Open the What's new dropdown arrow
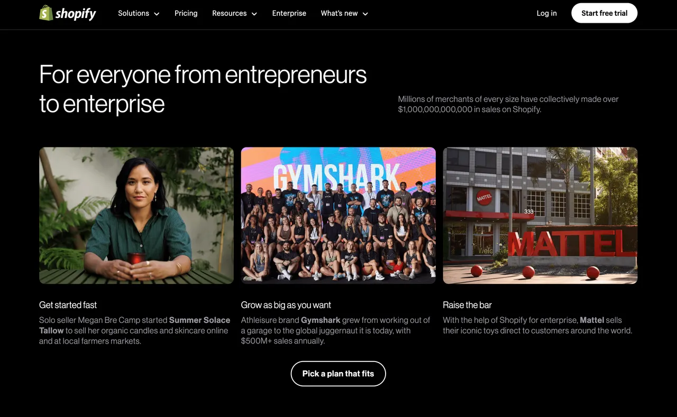The width and height of the screenshot is (677, 417). click(365, 14)
